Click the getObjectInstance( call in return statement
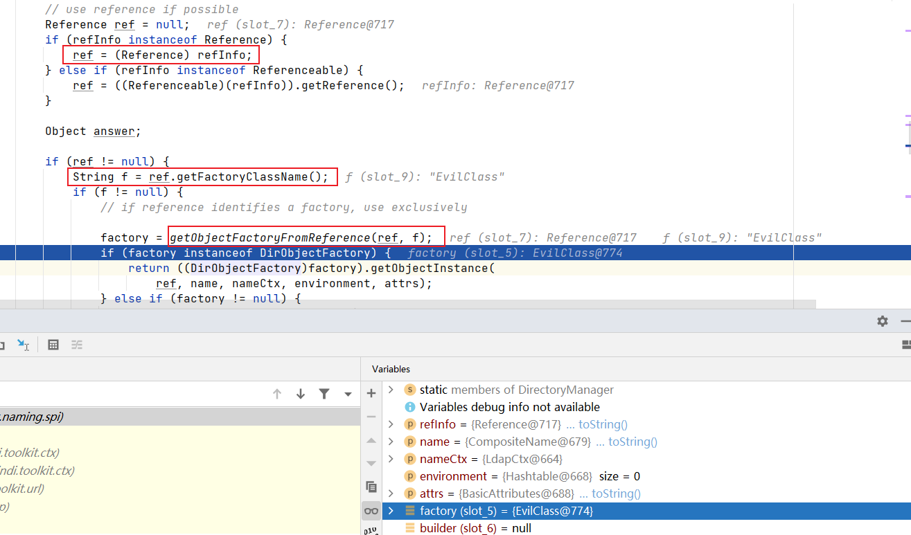This screenshot has height=535, width=911. coord(436,268)
